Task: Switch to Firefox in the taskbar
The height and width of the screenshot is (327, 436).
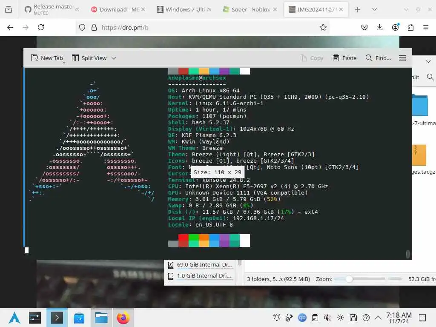Action: point(123,318)
